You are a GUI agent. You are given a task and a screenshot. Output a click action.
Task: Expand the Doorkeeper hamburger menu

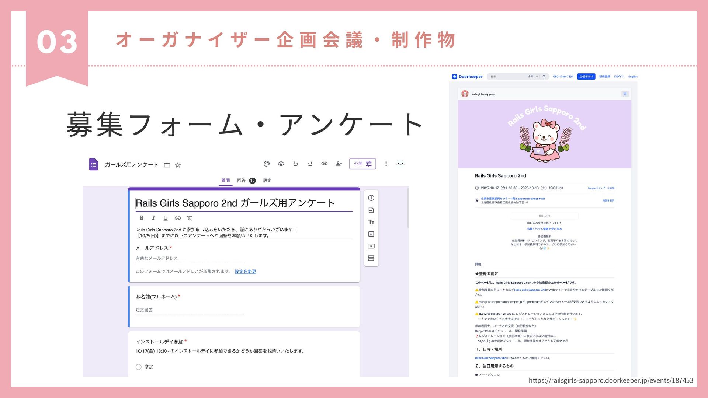click(x=625, y=94)
